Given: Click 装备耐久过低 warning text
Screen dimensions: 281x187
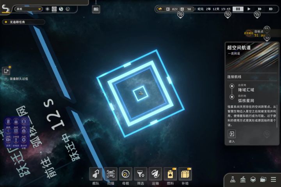Looking at the screenshot, I should pyautogui.click(x=19, y=79).
